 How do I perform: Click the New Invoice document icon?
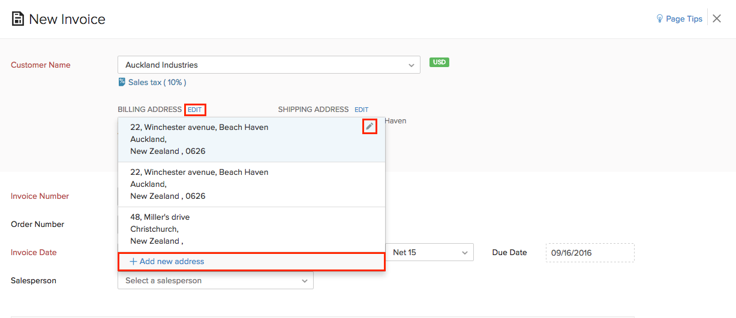[x=18, y=19]
